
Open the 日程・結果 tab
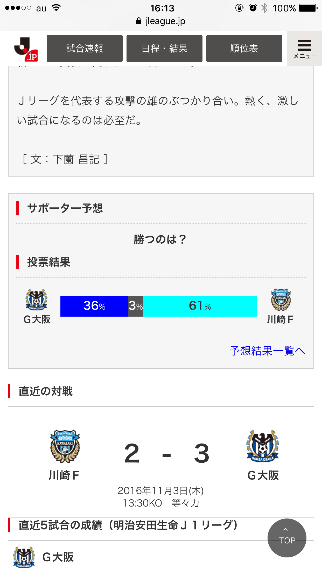(x=164, y=49)
